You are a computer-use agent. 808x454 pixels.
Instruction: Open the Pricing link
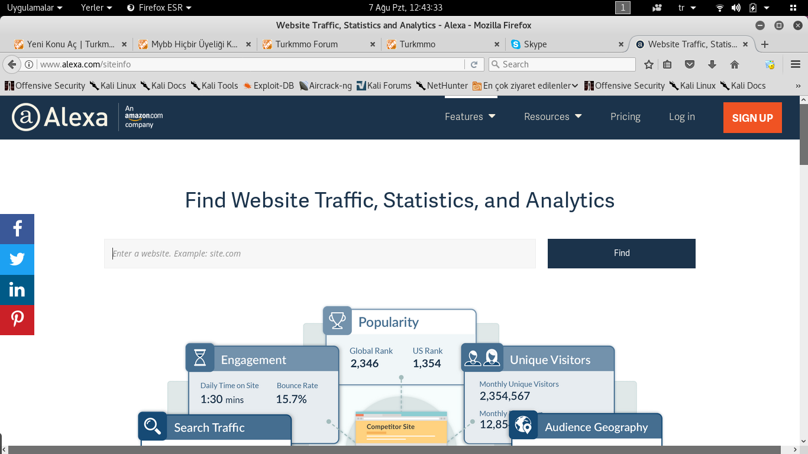[x=625, y=116]
